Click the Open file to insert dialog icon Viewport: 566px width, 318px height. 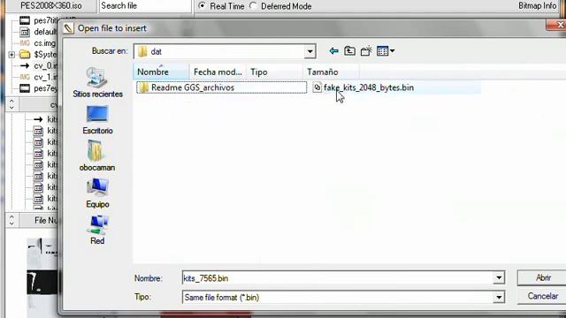coord(69,28)
